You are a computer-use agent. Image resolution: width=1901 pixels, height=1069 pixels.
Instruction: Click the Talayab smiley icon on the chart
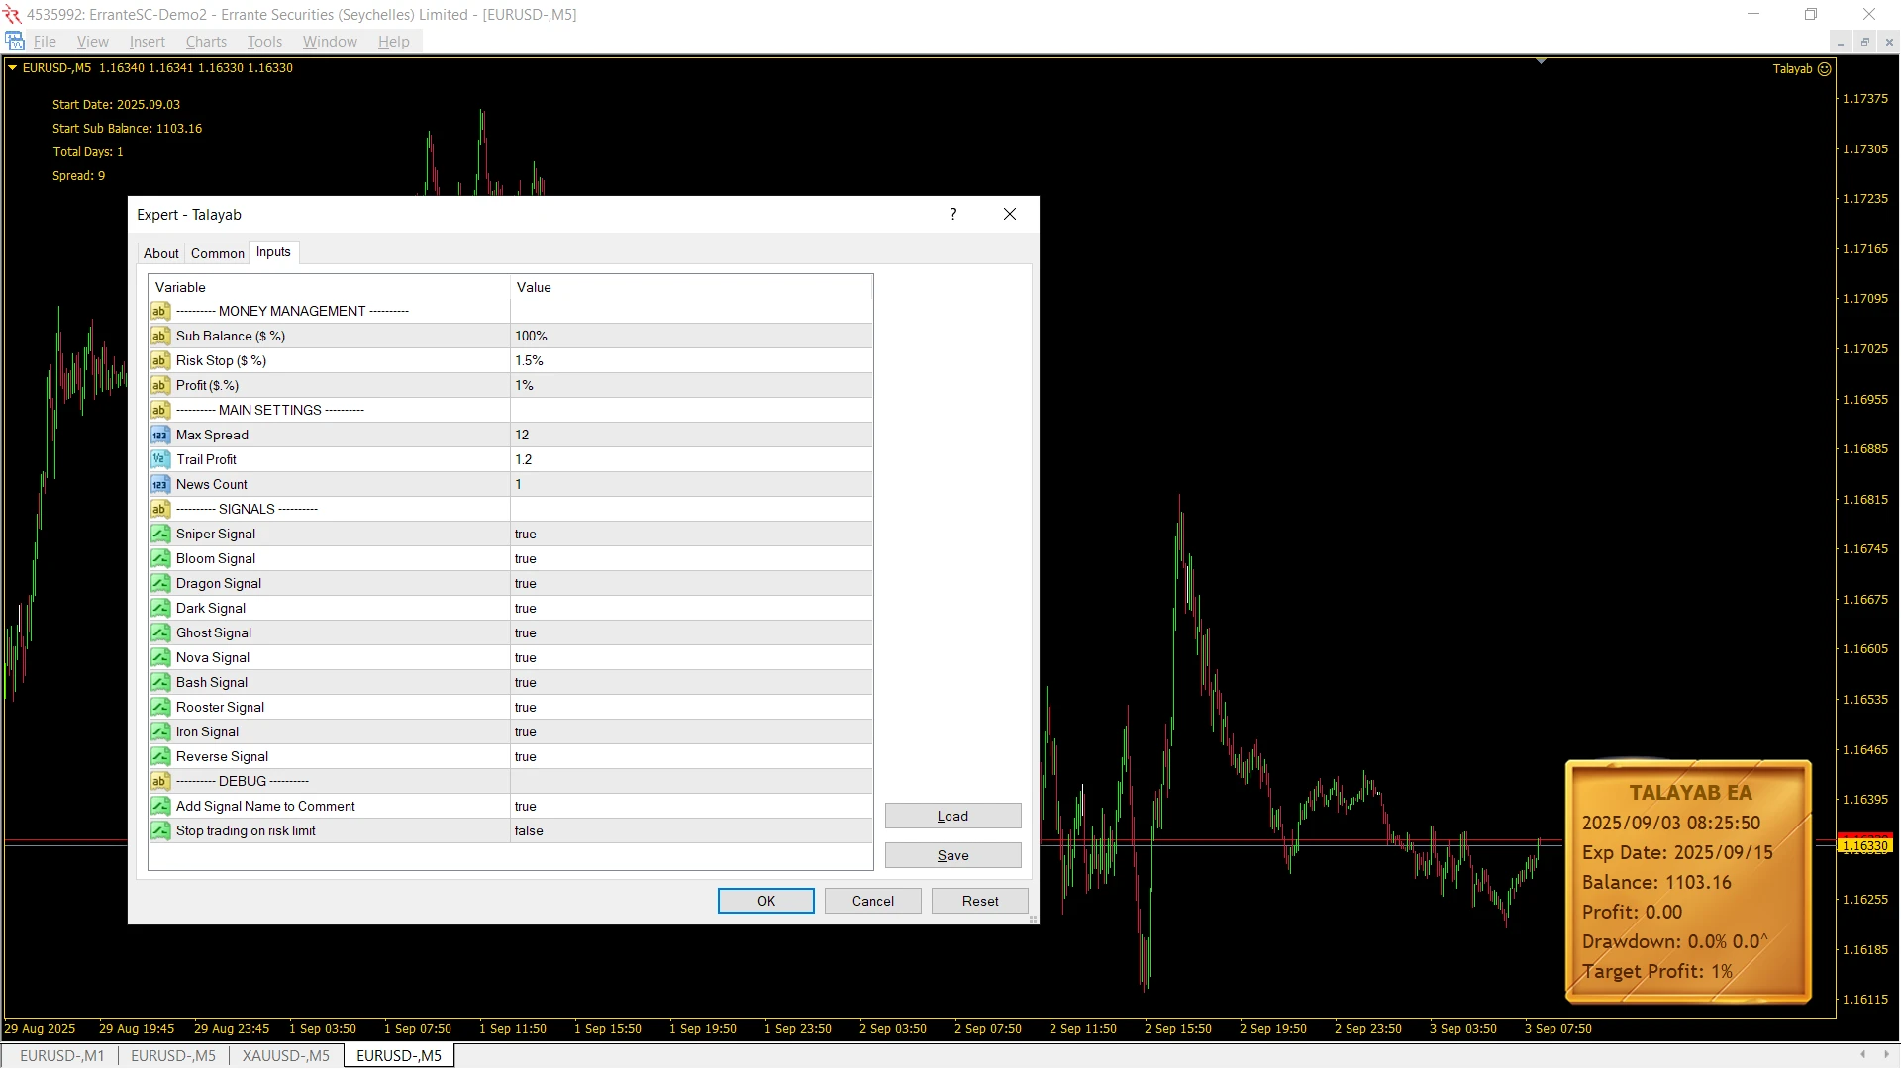pos(1824,69)
